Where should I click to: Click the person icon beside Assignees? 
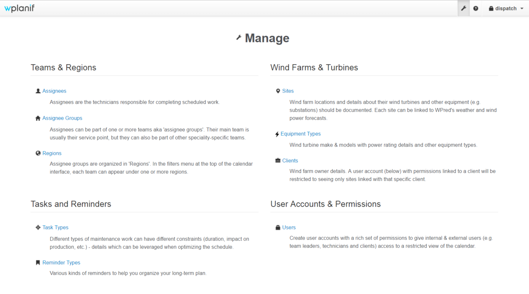tap(38, 91)
